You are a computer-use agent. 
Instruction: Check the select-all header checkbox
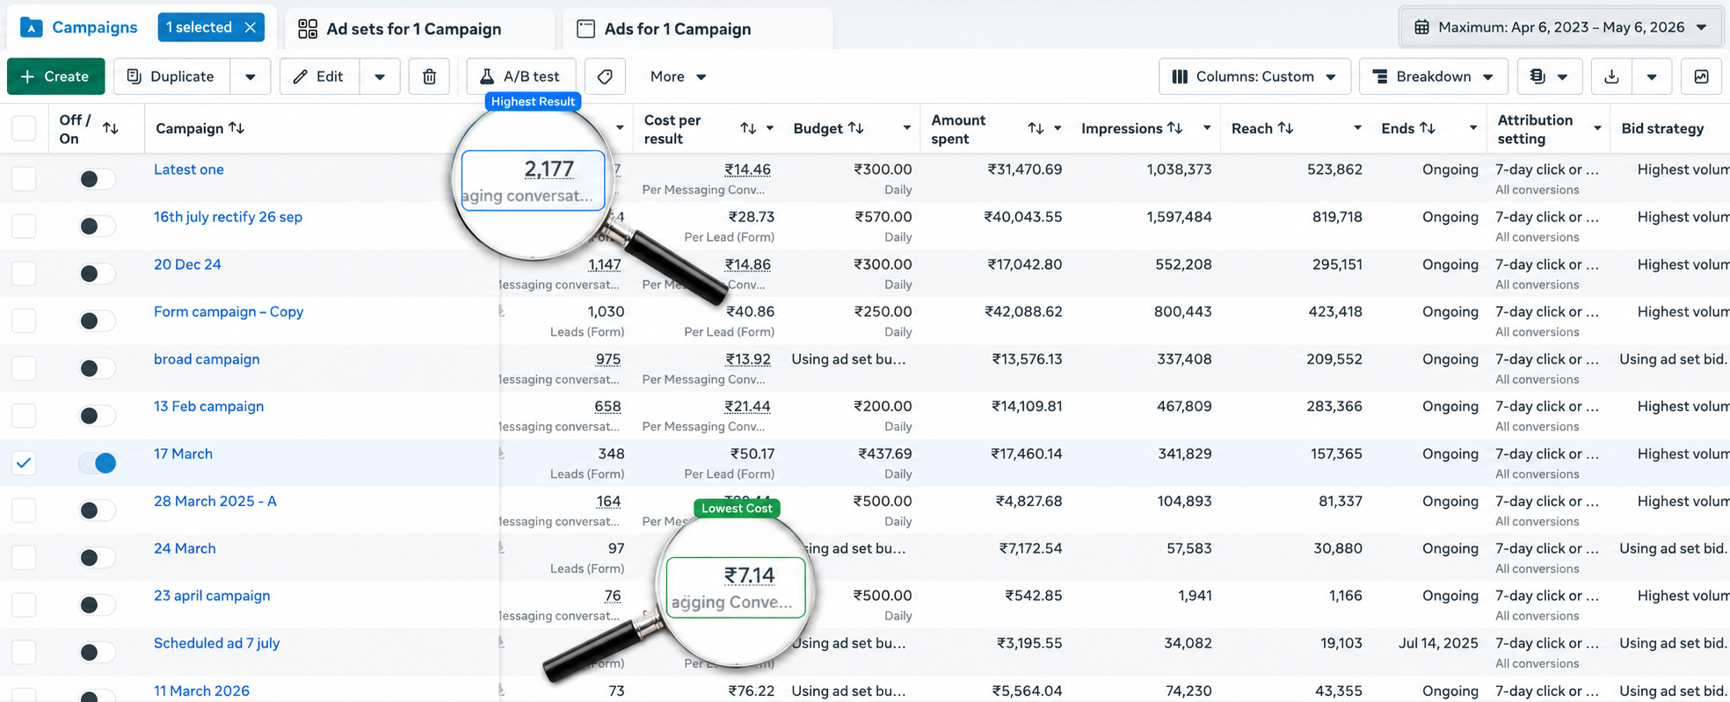coord(24,128)
